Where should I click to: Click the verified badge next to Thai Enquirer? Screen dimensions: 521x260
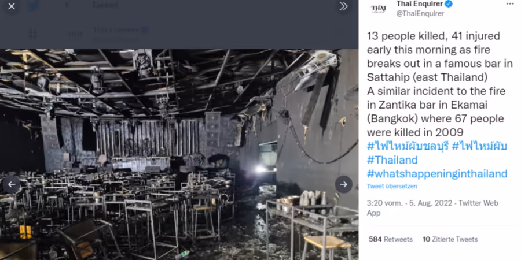tap(449, 4)
